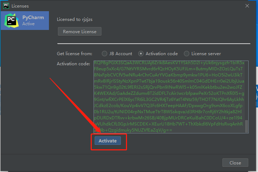Click the Remove License button
Screen dimensions: 258x172
point(80,31)
